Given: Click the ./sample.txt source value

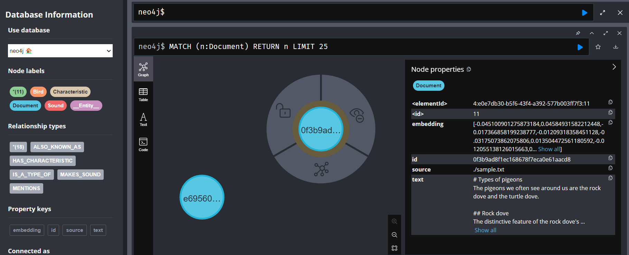Looking at the screenshot, I should pos(489,169).
